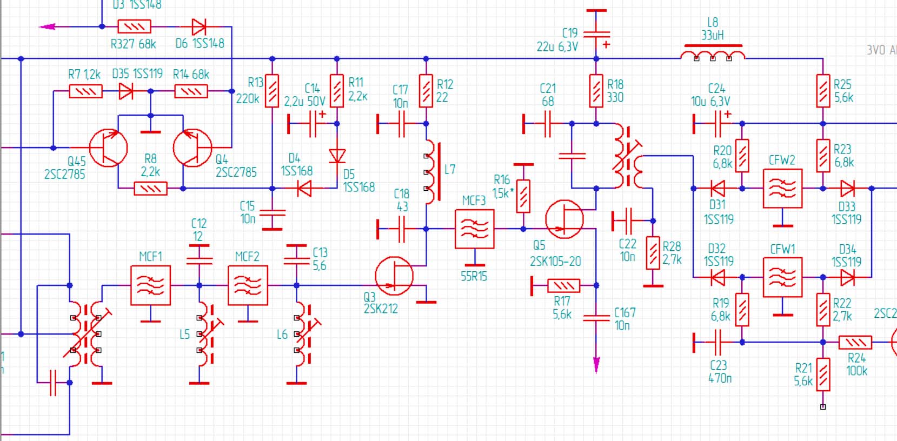Select the Q45 2SC2785 transistor symbol
The height and width of the screenshot is (441, 897).
[x=108, y=148]
